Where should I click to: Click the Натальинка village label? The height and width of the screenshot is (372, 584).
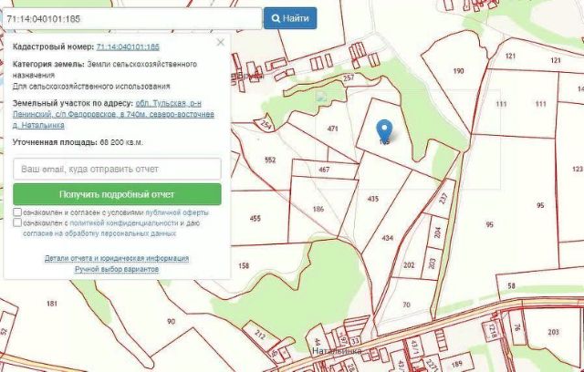click(337, 351)
